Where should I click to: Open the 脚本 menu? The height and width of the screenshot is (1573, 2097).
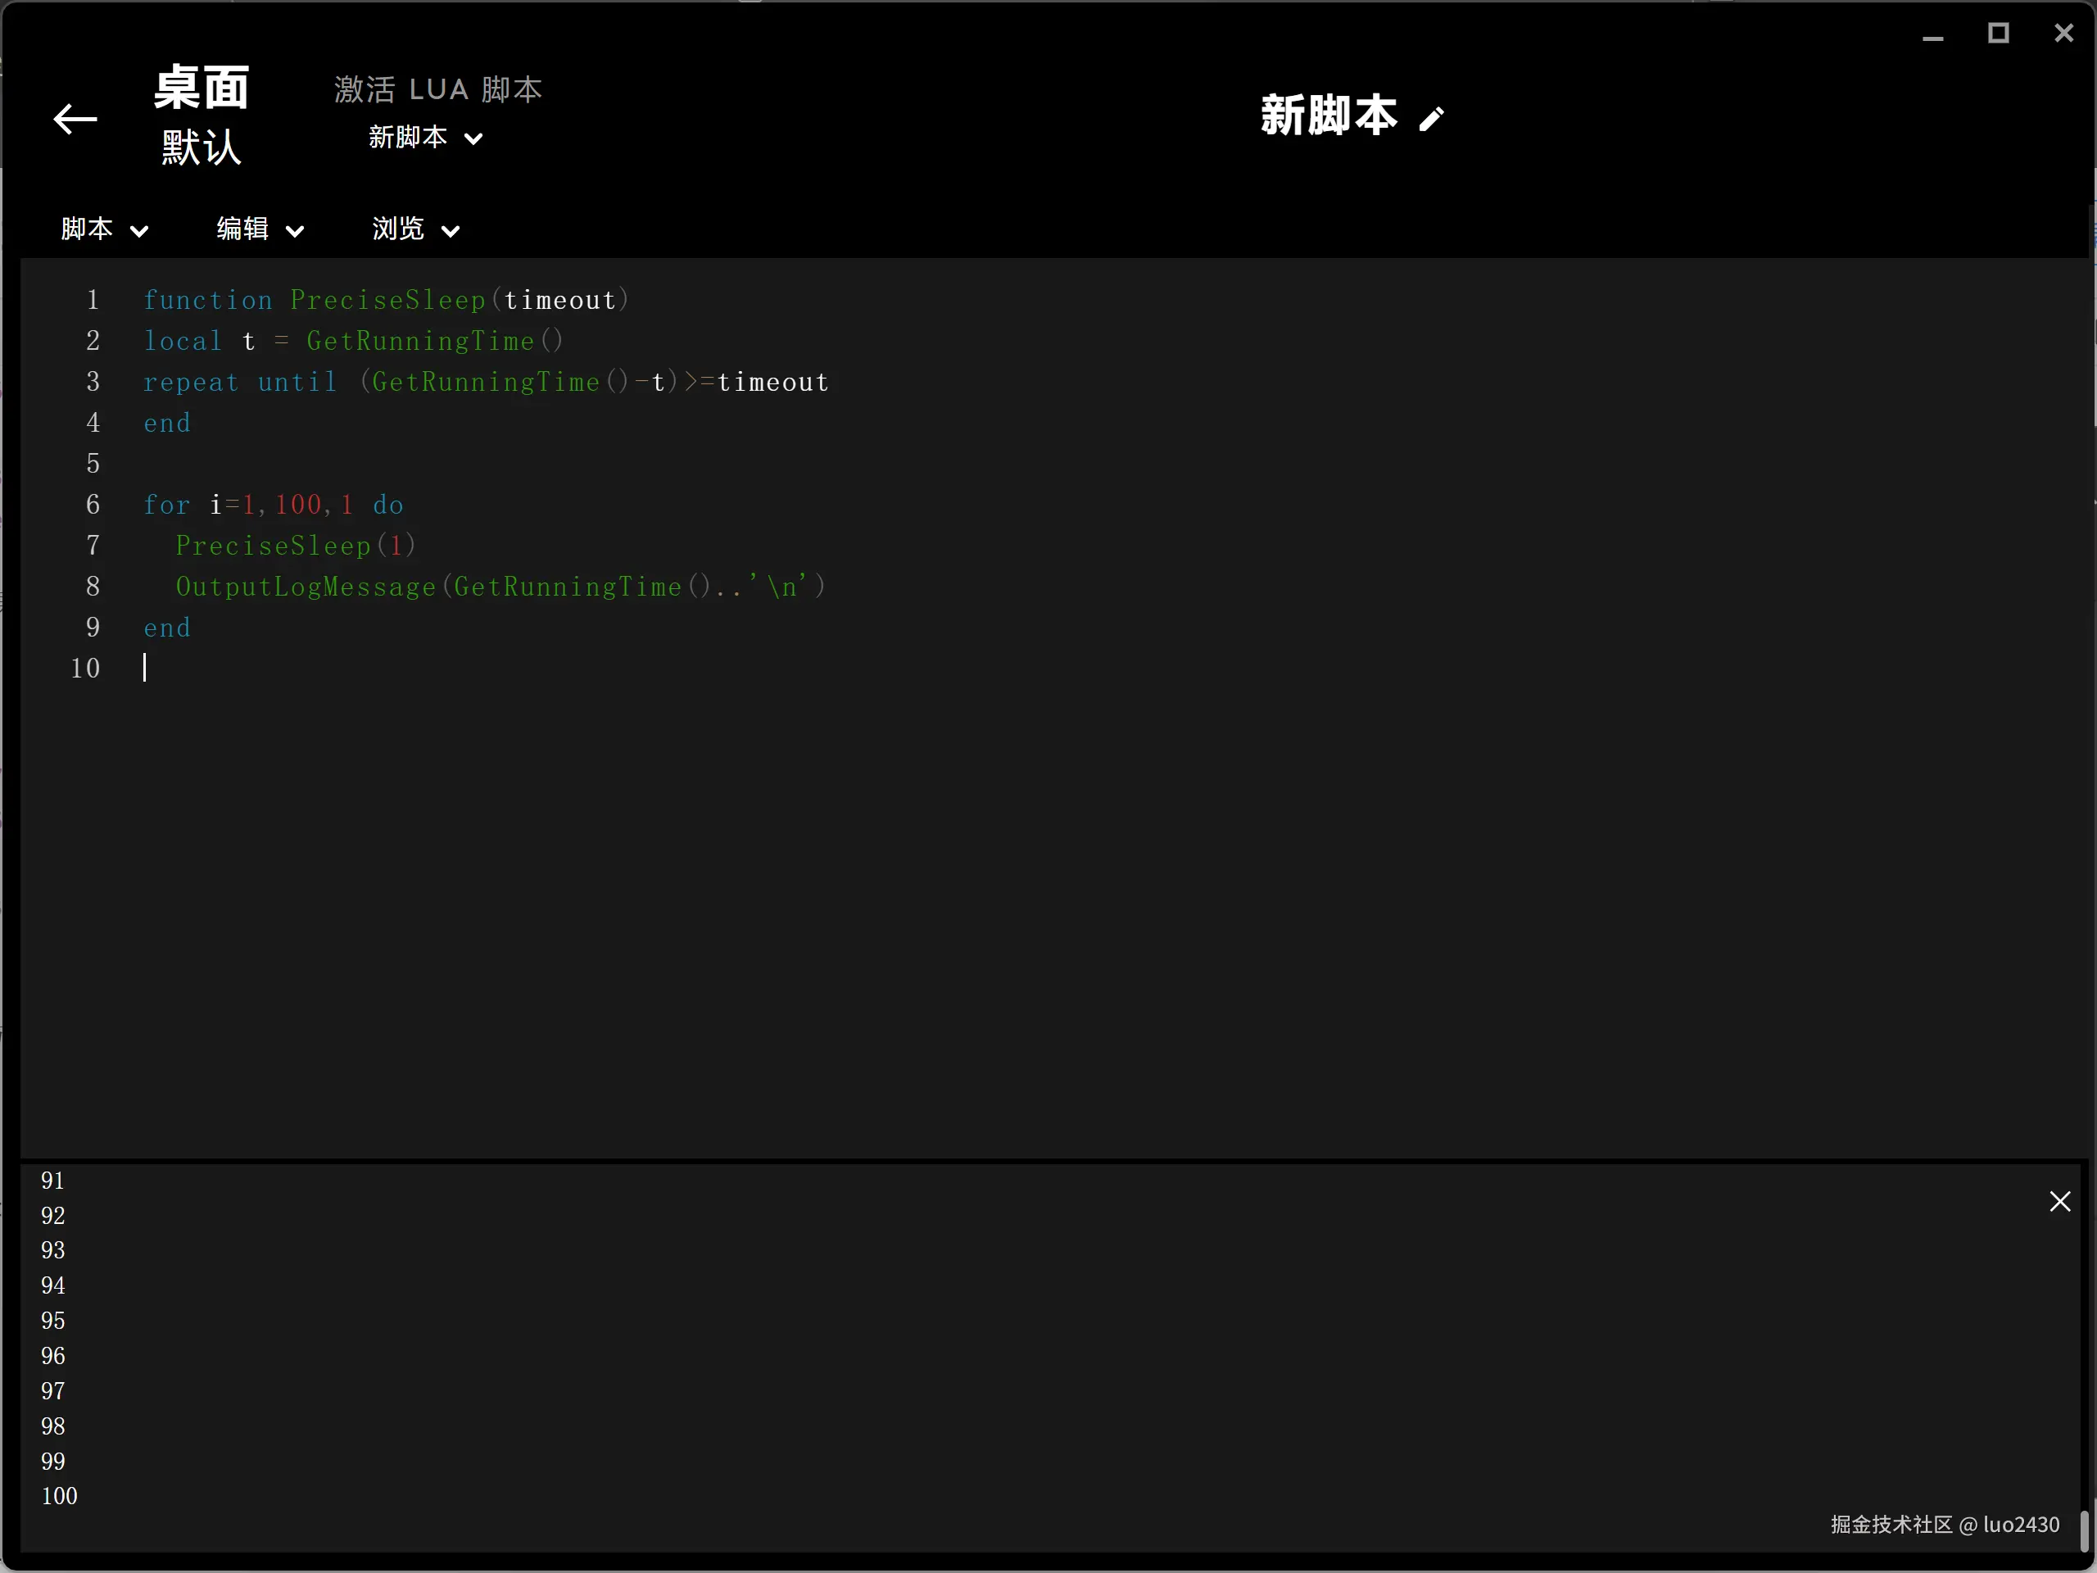pos(87,229)
